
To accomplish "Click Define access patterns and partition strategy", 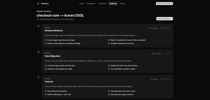I will pos(64,44).
